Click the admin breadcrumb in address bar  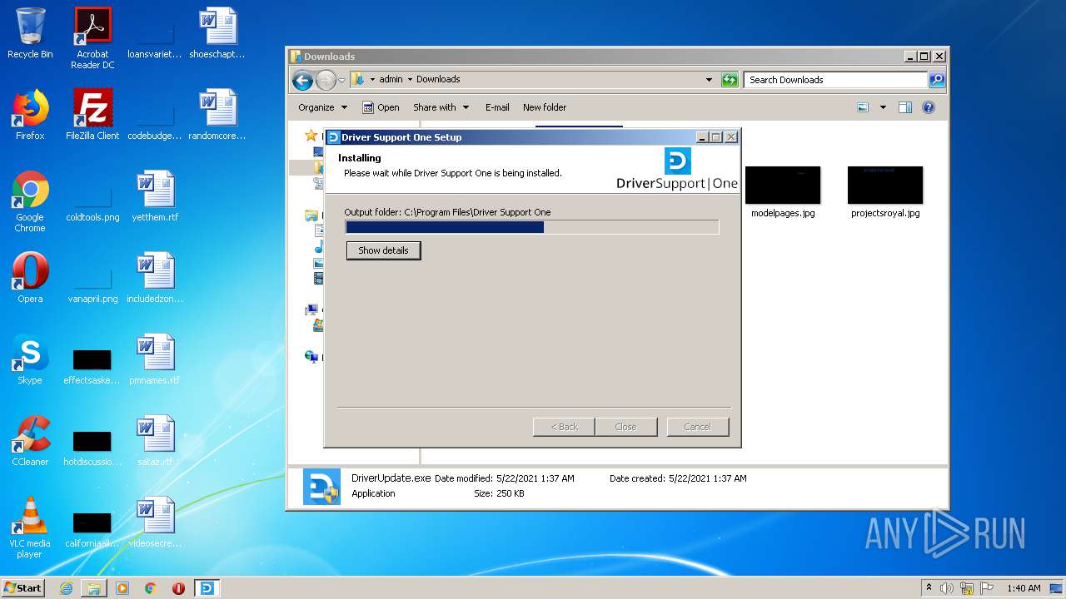pyautogui.click(x=391, y=80)
